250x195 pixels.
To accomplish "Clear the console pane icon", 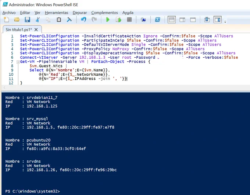I will pyautogui.click(x=69, y=20).
